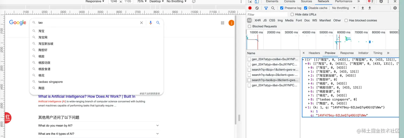Check Blocked Requests
The image size is (404, 138).
[250, 26]
